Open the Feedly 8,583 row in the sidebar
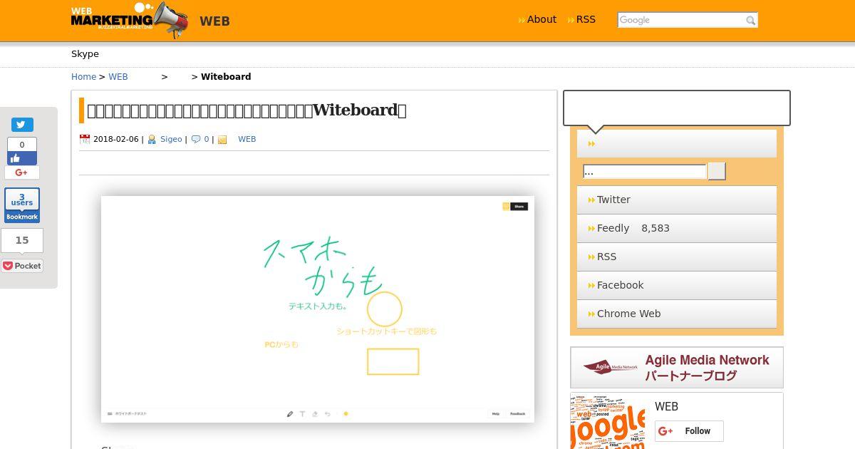 (677, 229)
